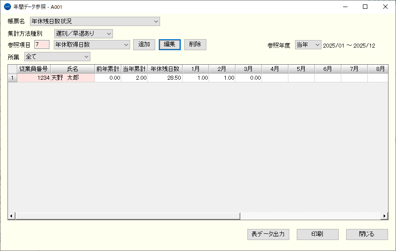Image resolution: width=396 pixels, height=251 pixels.
Task: Minimize the 年間データ参照 window
Action: pyautogui.click(x=345, y=7)
